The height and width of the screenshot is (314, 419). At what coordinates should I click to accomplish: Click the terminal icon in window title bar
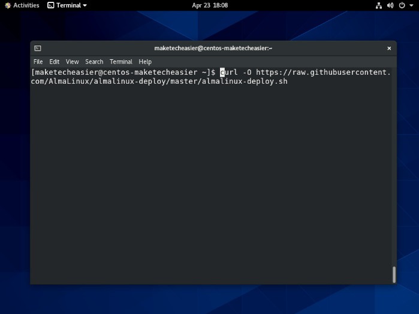click(x=38, y=48)
